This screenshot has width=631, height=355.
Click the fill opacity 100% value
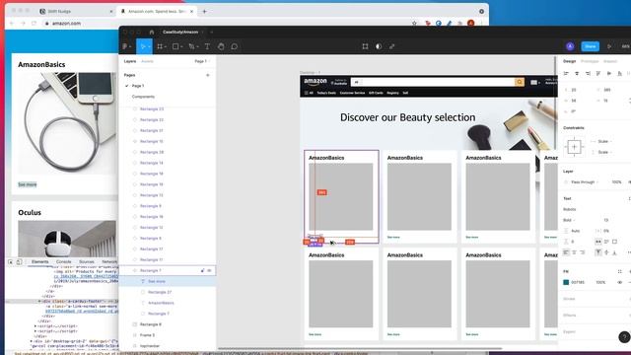click(x=600, y=283)
